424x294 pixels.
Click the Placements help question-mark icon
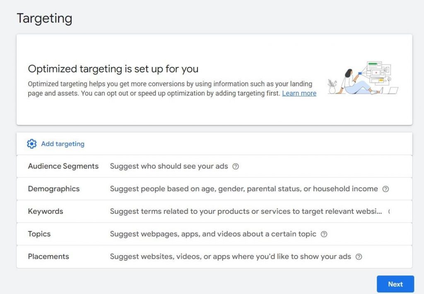click(359, 257)
